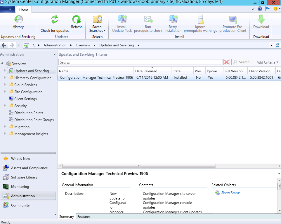Open Distribution Points node

tap(29, 113)
